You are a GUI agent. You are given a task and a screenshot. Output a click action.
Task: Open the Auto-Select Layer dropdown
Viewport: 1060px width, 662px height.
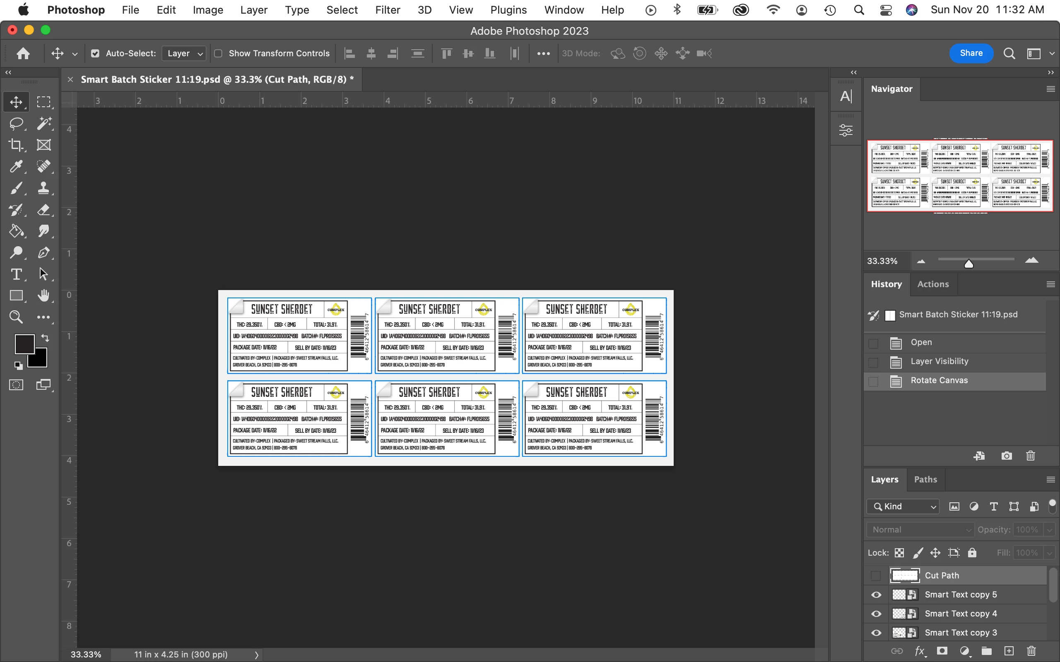tap(184, 53)
